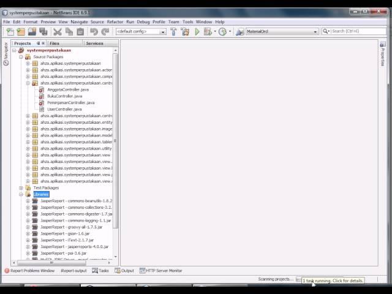The width and height of the screenshot is (392, 294).
Task: Click the Redo arrow icon
Action: pyautogui.click(x=105, y=32)
